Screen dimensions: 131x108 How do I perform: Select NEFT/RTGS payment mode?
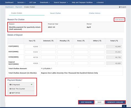21,93
